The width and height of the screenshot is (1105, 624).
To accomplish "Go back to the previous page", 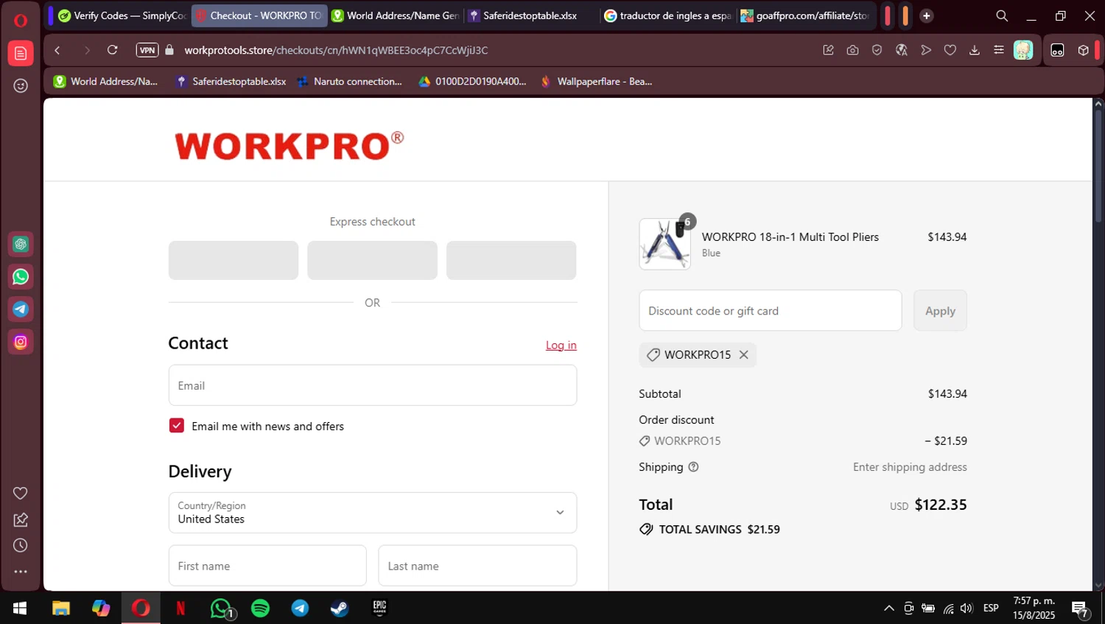I will (57, 50).
